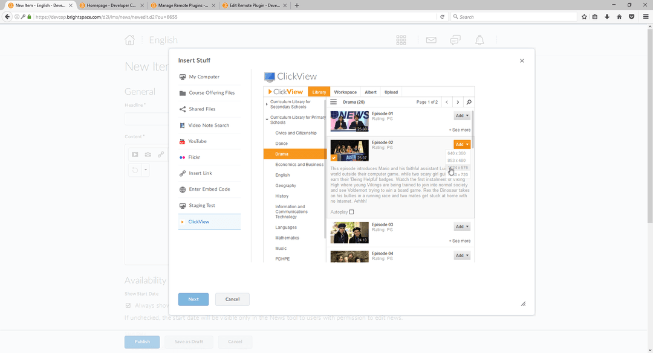Click the Episode 03 video thumbnail
Viewport: 653px width, 353px height.
[x=349, y=232]
